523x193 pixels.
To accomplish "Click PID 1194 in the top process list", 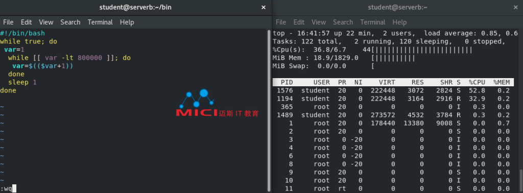I will click(285, 99).
